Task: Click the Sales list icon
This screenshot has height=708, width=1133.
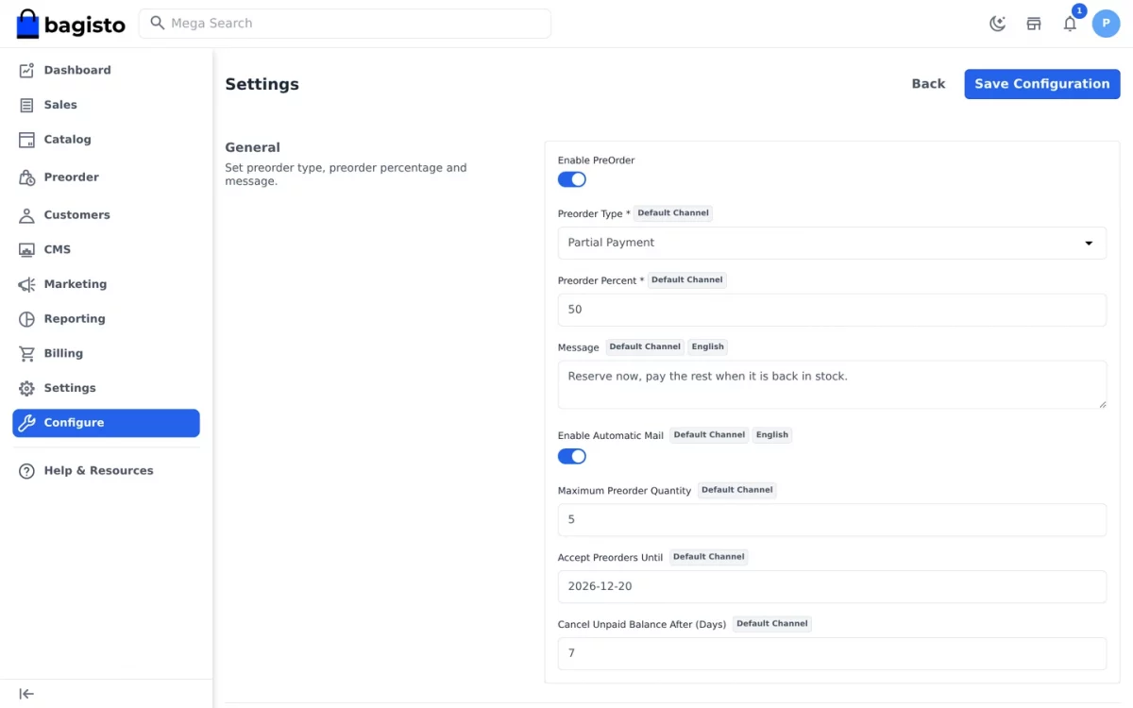Action: click(26, 105)
